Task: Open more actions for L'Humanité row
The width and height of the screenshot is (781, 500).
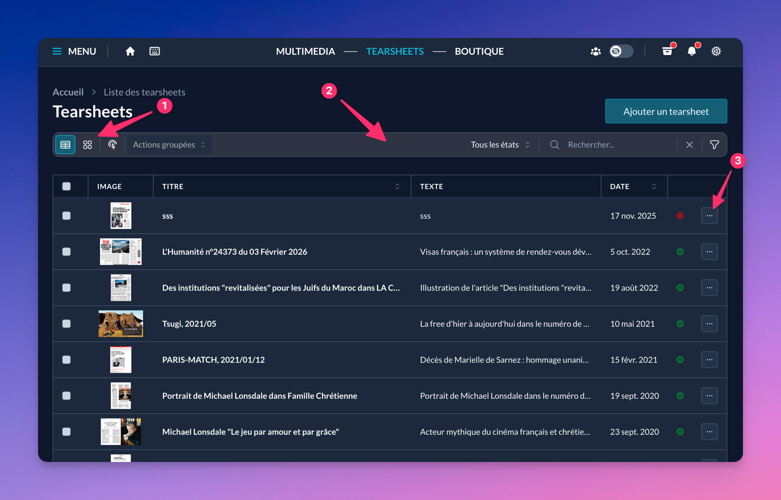Action: 709,251
